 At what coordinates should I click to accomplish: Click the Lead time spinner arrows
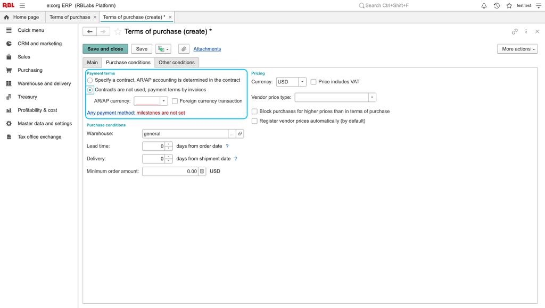pos(169,146)
